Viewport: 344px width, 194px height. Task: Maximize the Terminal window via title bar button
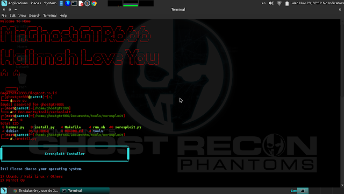tap(10, 10)
